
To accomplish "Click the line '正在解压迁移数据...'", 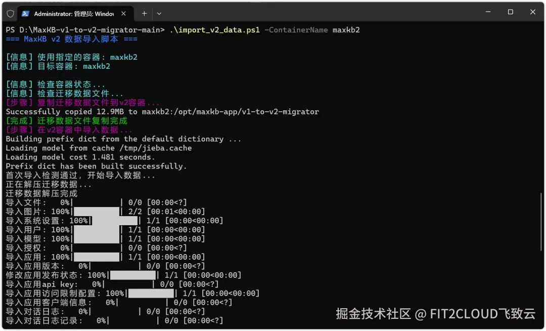I will coord(49,184).
